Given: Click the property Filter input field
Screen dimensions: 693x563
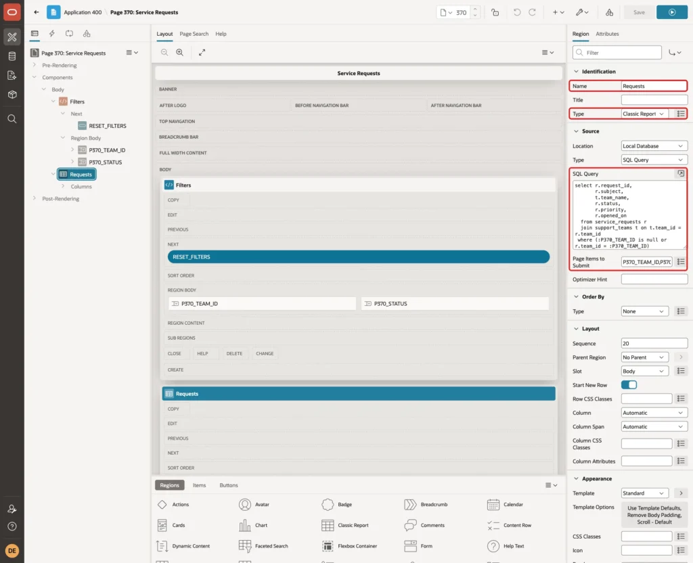Looking at the screenshot, I should tap(617, 53).
